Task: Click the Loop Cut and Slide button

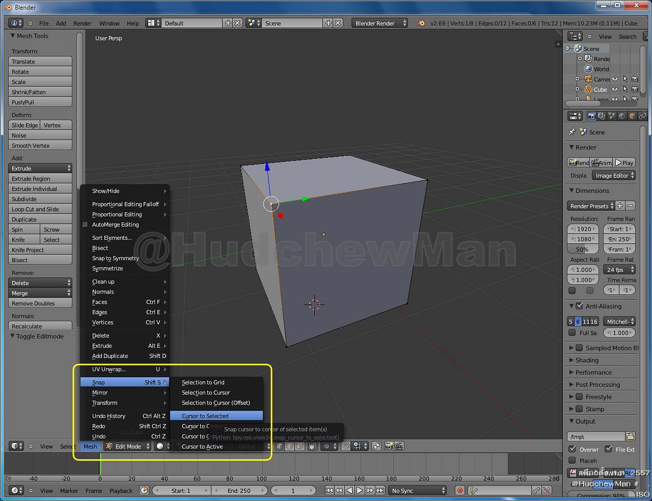Action: coord(40,209)
